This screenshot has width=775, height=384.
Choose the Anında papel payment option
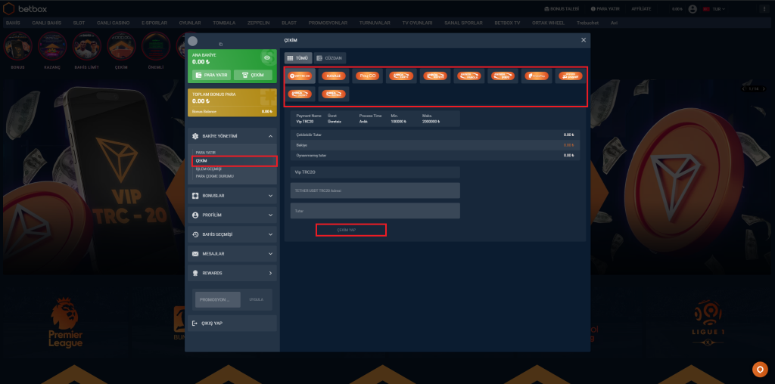(x=571, y=76)
